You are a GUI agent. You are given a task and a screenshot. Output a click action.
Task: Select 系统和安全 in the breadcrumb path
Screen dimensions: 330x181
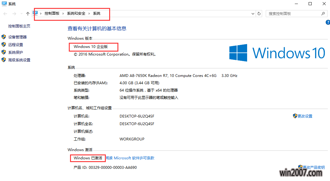76,13
